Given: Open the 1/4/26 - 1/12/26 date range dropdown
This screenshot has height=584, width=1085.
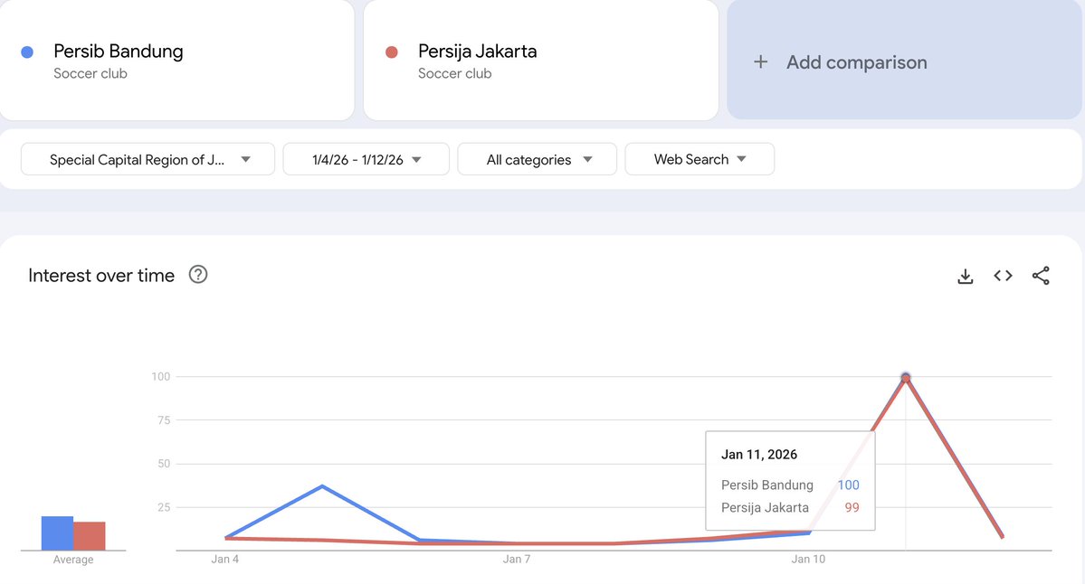Looking at the screenshot, I should click(x=366, y=159).
